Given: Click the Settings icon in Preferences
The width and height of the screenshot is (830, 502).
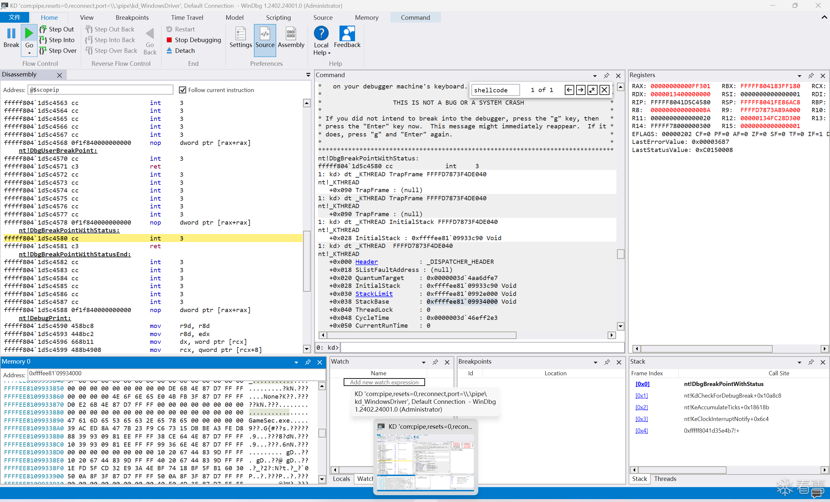Looking at the screenshot, I should click(x=240, y=34).
